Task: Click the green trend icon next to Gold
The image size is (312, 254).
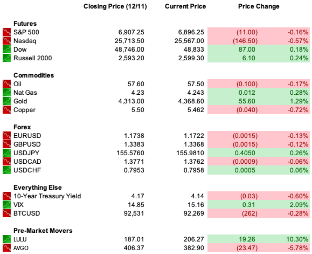Action: click(x=7, y=101)
